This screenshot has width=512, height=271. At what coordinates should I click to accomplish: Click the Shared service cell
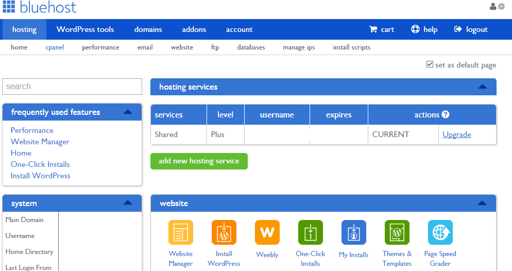[x=179, y=134]
